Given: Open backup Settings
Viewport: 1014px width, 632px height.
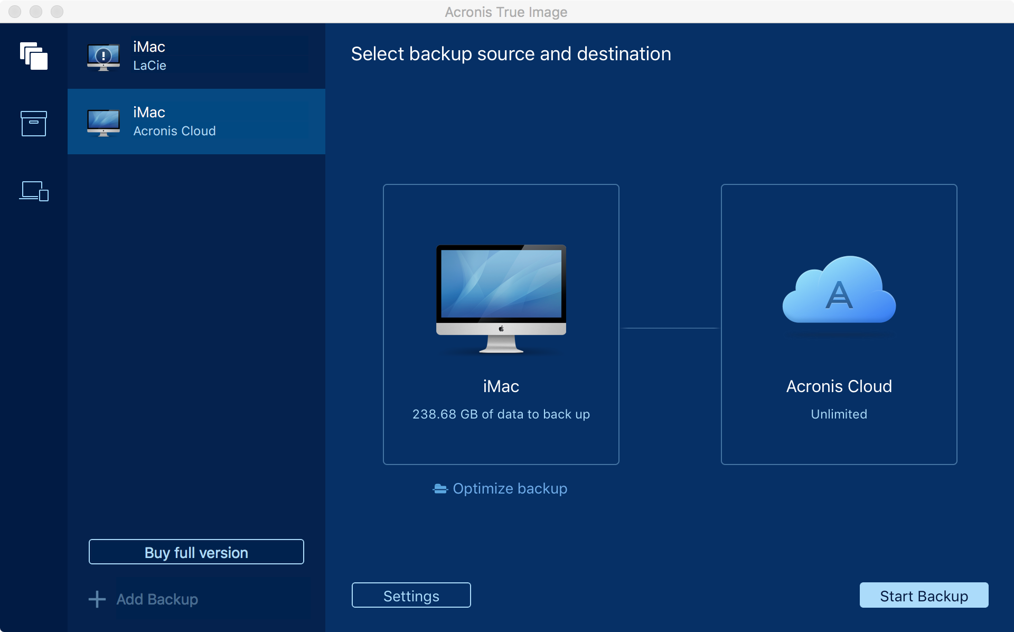Looking at the screenshot, I should click(x=411, y=596).
